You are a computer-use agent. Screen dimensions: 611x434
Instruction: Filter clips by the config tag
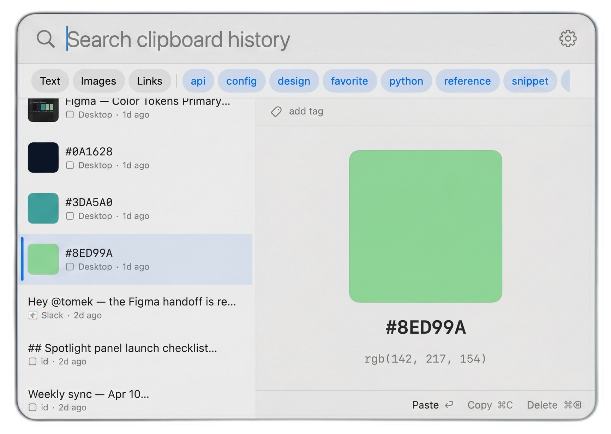[x=241, y=81]
